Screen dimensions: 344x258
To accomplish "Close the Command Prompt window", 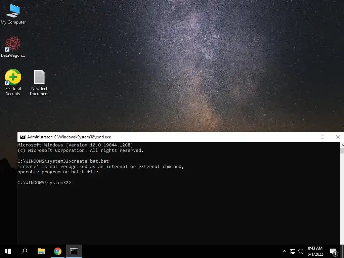I will [338, 137].
